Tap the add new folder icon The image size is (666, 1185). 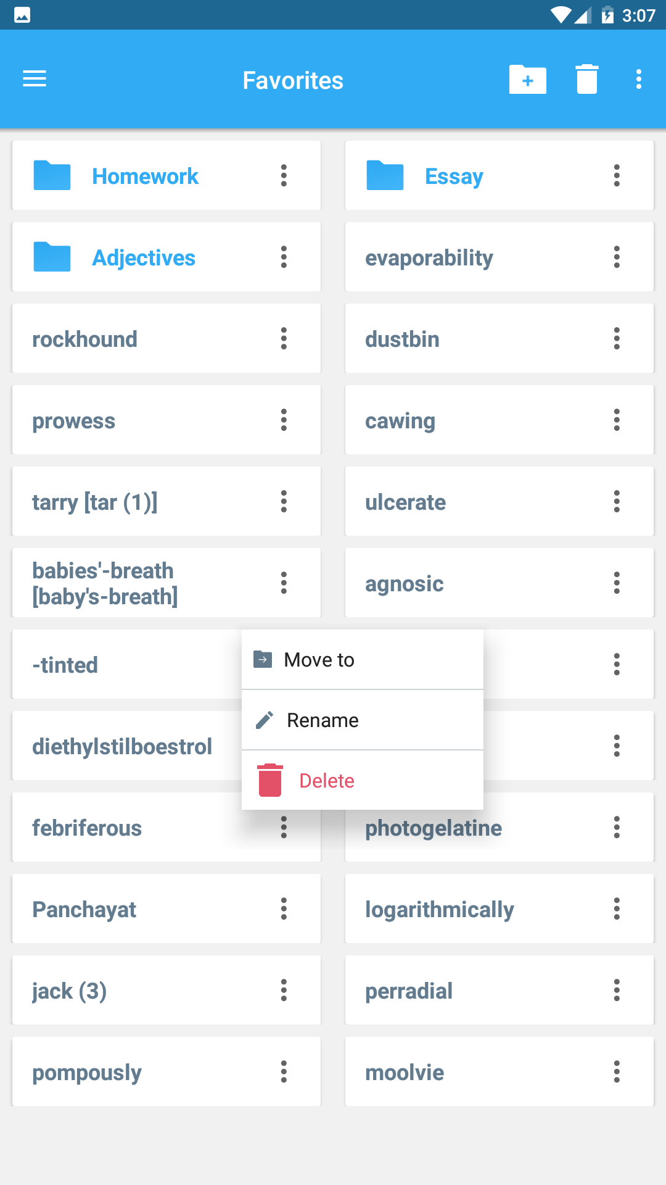[527, 80]
